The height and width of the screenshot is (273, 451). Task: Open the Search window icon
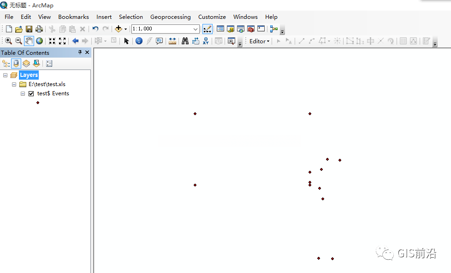pyautogui.click(x=241, y=29)
